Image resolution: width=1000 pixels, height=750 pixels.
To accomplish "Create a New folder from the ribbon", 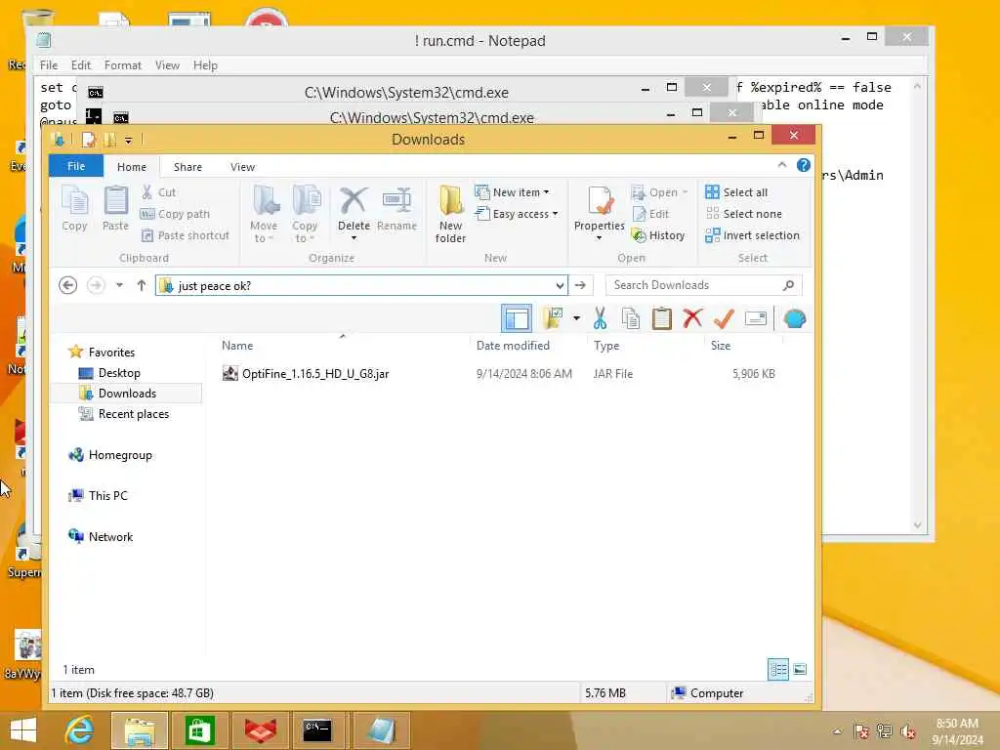I will tap(451, 214).
